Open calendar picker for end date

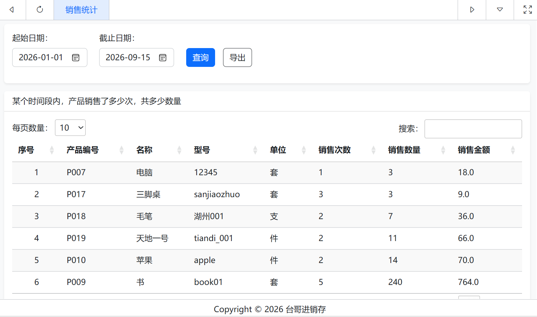pyautogui.click(x=163, y=58)
